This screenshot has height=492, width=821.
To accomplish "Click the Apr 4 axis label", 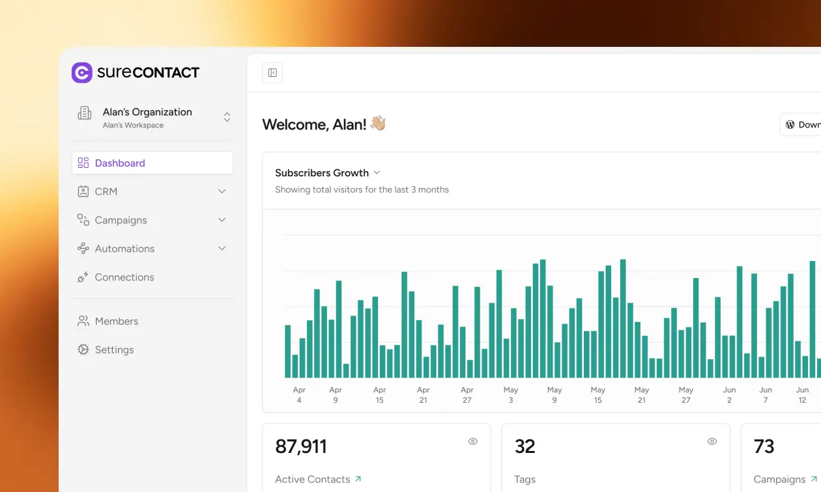I will [299, 395].
